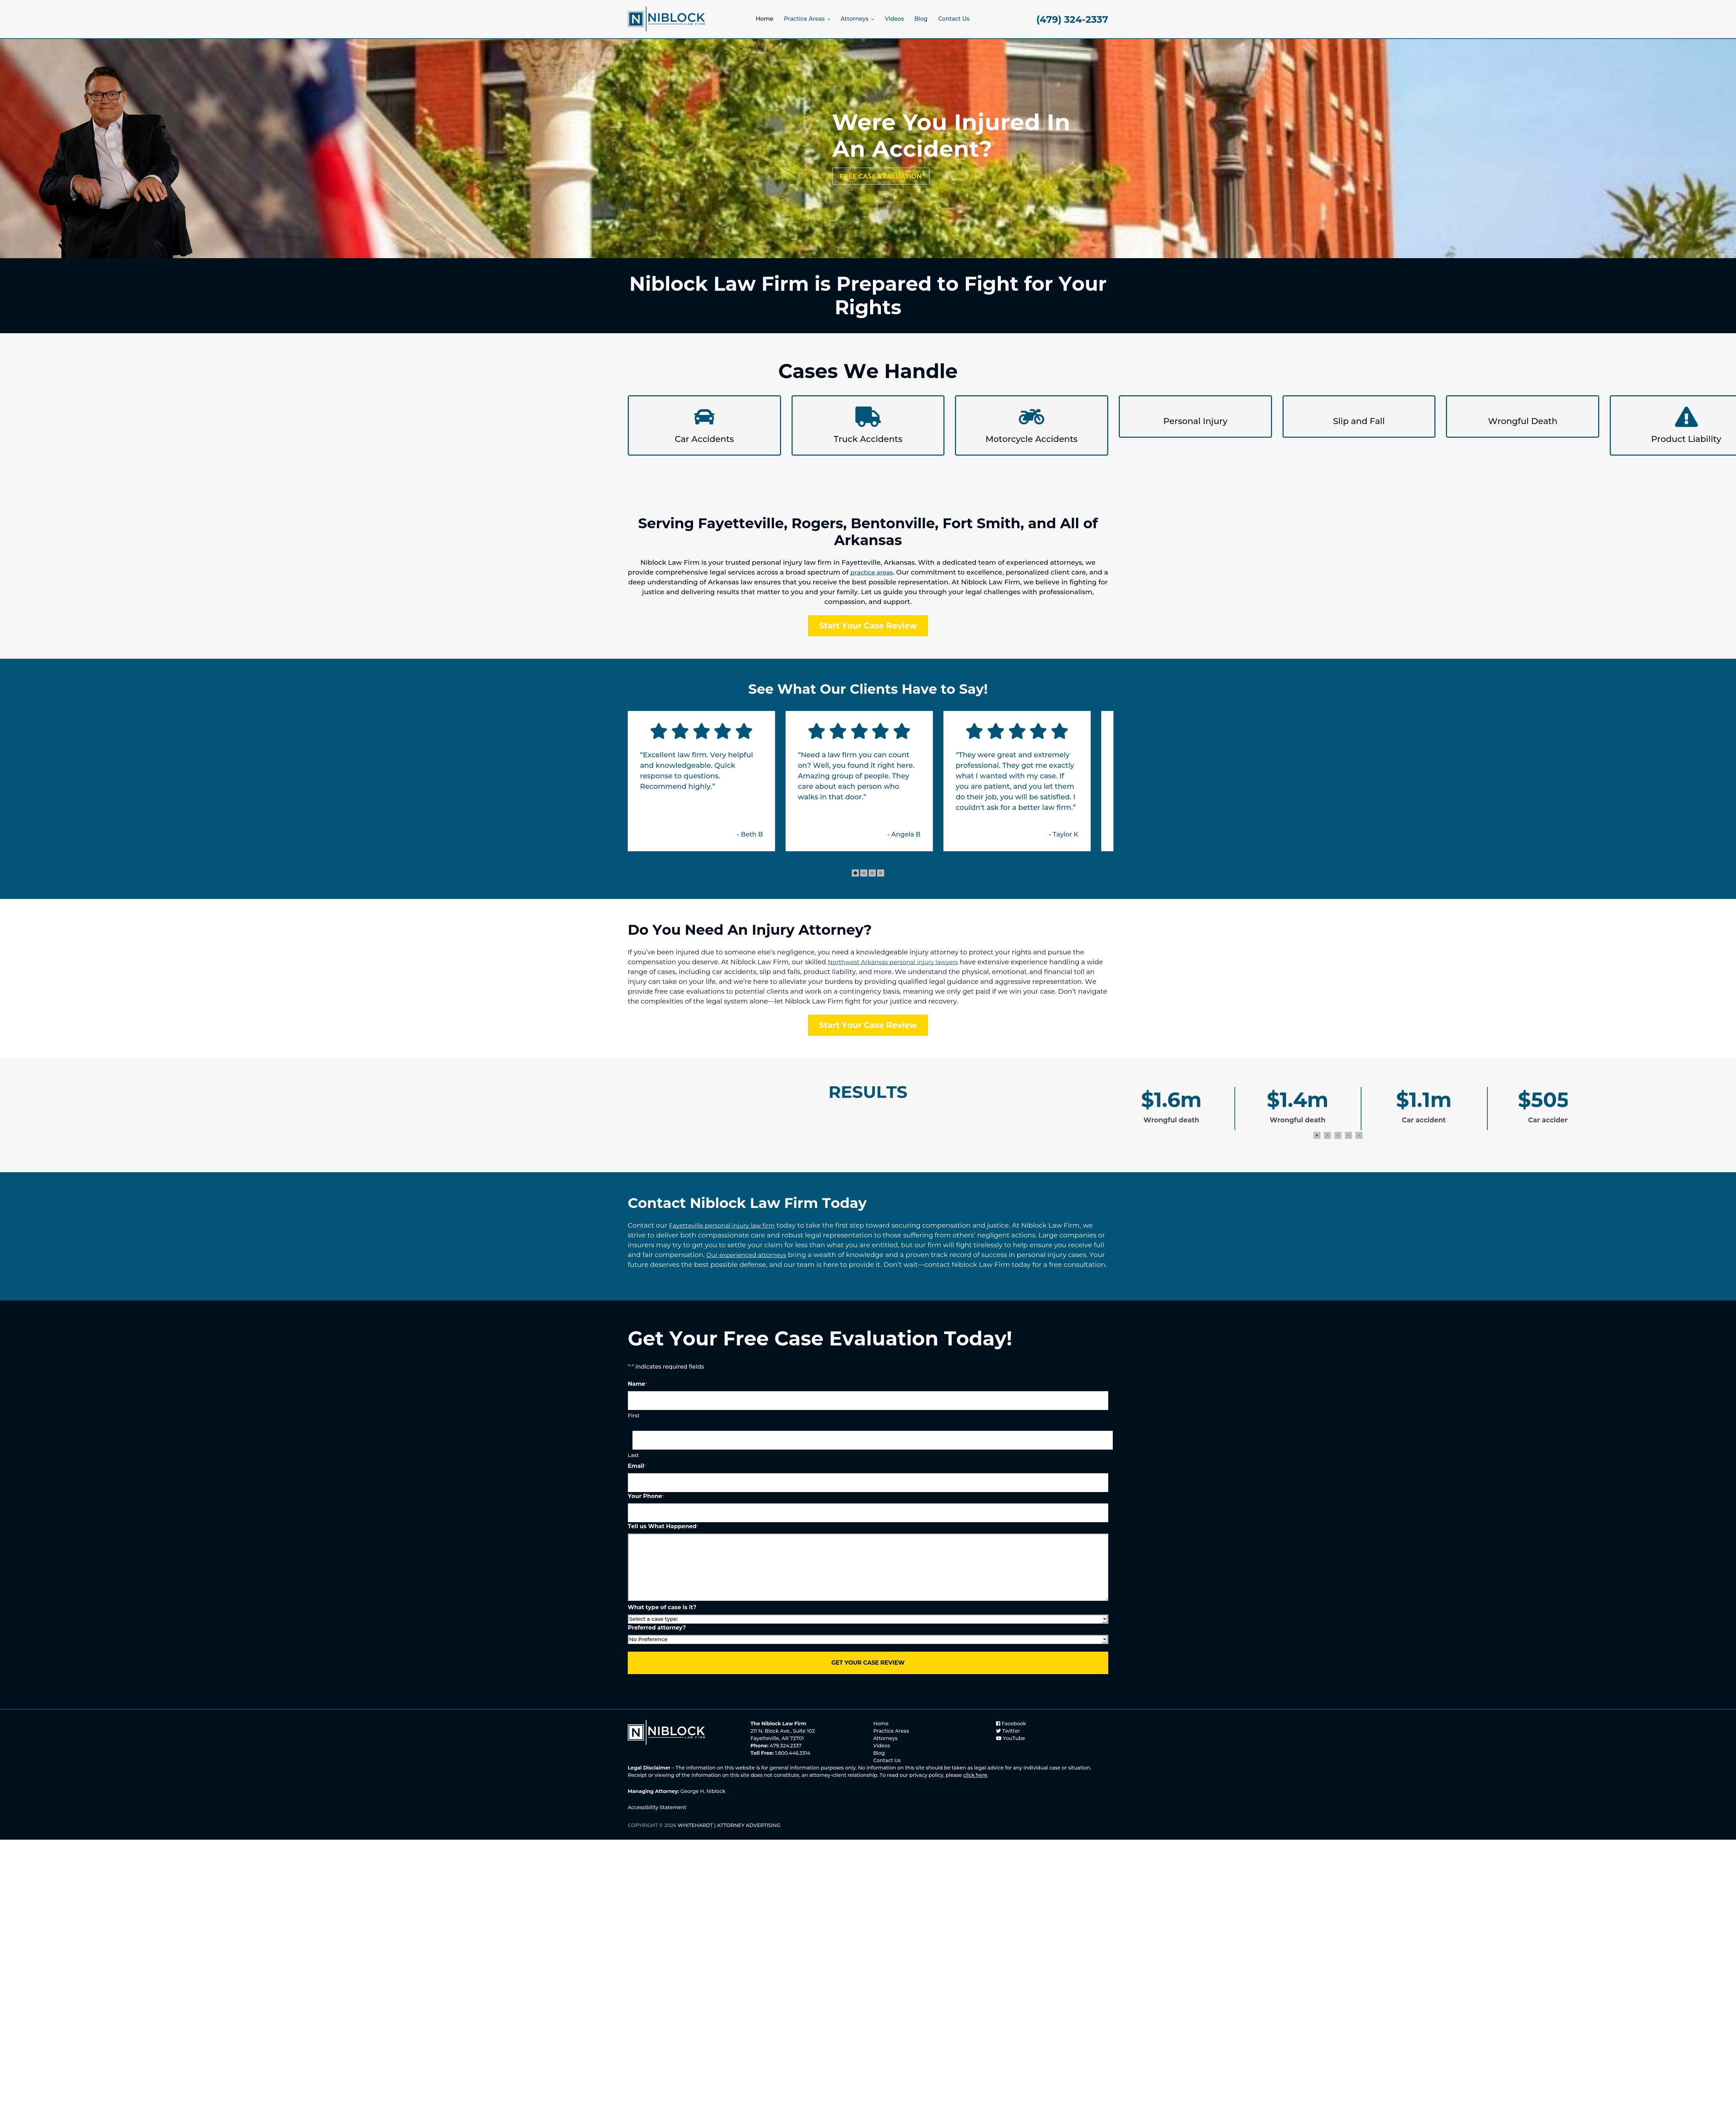Open the Videos menu item in header
Viewport: 1736px width, 2122px height.
pyautogui.click(x=894, y=19)
